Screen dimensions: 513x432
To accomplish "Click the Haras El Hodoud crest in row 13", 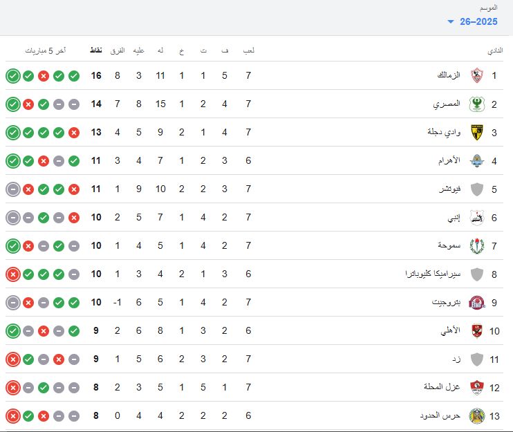I will point(476,416).
